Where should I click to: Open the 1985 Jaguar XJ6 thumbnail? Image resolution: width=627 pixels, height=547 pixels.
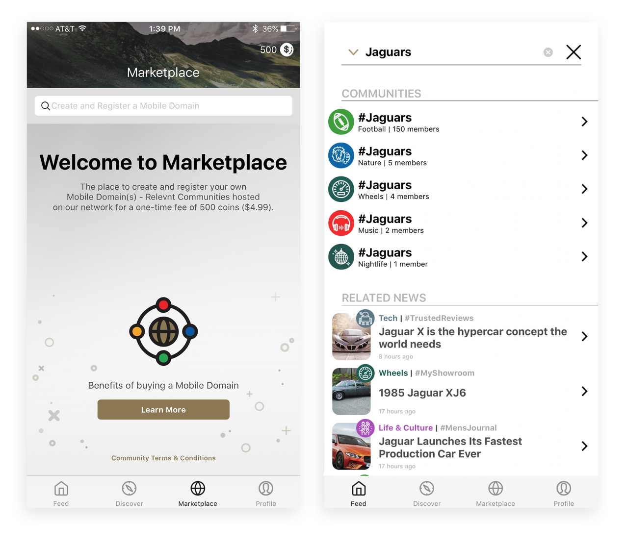pyautogui.click(x=351, y=392)
